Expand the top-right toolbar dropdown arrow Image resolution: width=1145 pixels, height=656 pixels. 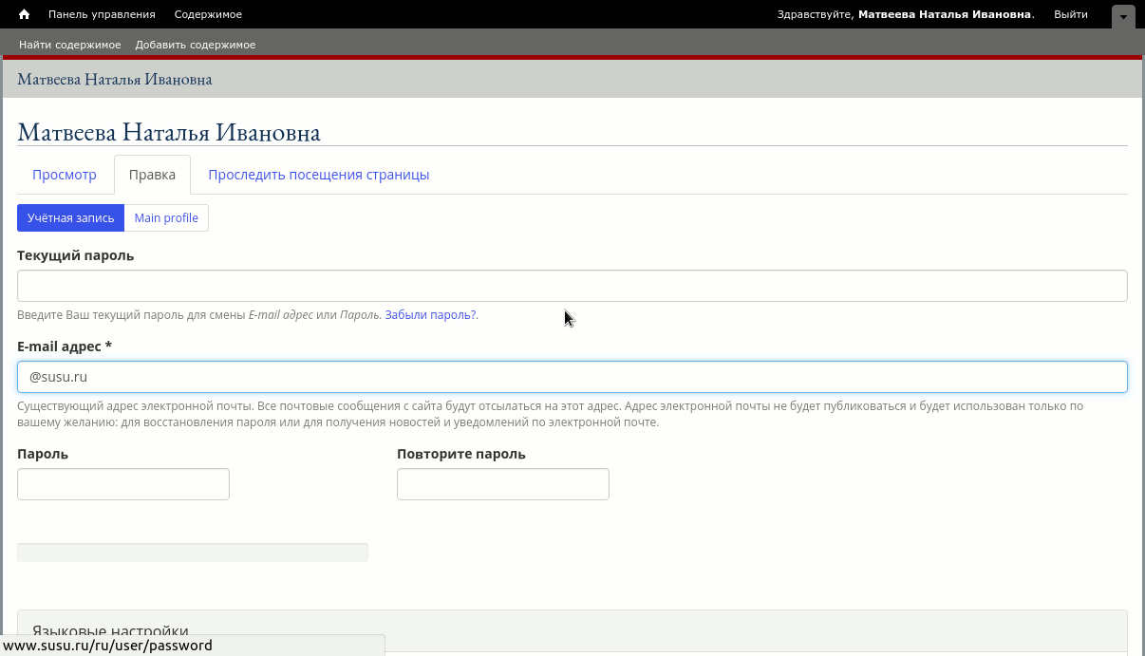point(1123,16)
